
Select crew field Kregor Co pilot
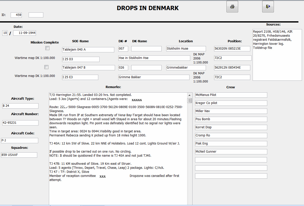pos(231,103)
